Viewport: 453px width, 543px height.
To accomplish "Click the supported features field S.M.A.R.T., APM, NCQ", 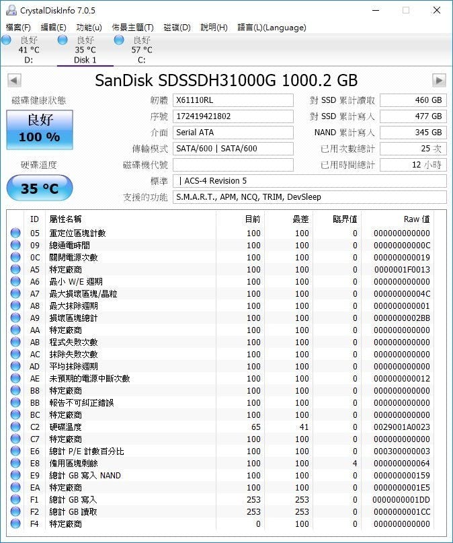I will (x=309, y=197).
